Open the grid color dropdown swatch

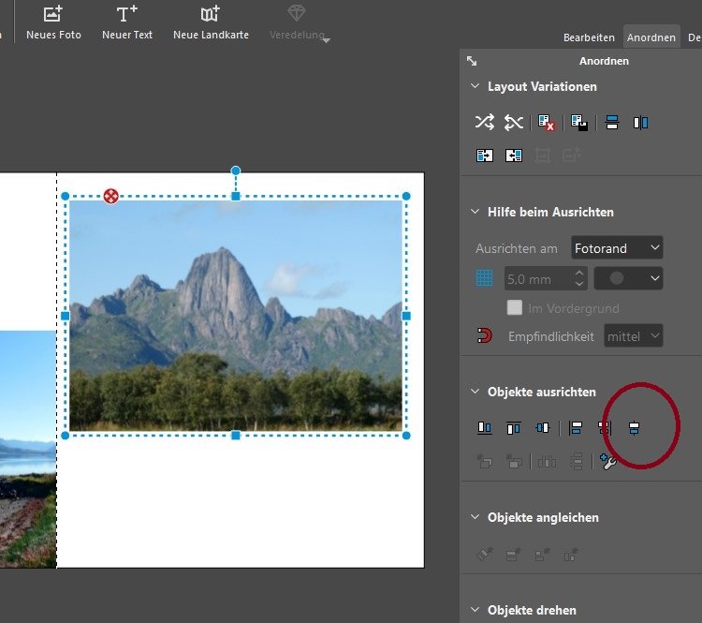[628, 278]
